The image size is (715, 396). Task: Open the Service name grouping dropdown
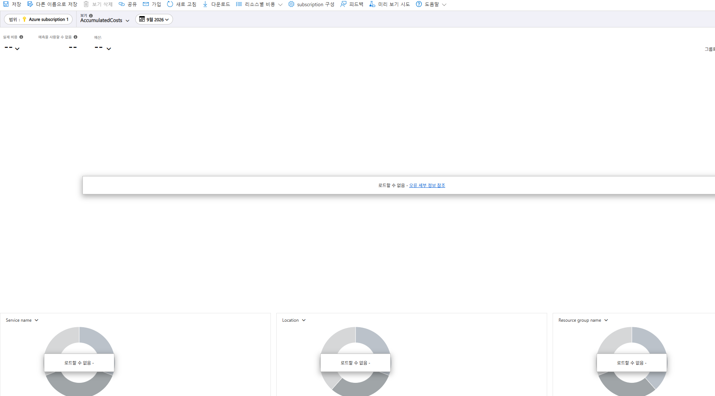(x=22, y=320)
